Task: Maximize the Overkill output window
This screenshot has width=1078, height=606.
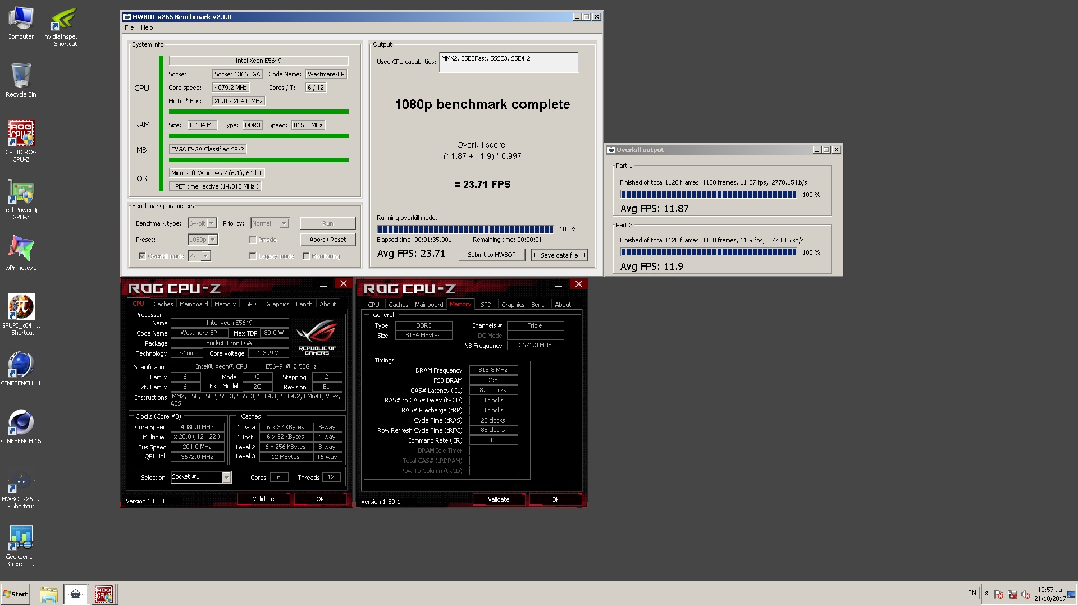Action: coord(826,150)
